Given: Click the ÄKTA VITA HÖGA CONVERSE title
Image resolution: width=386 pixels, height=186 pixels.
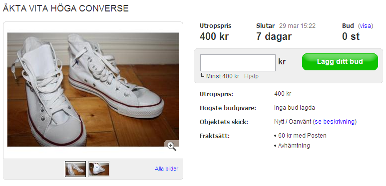Looking at the screenshot, I should click(66, 8).
